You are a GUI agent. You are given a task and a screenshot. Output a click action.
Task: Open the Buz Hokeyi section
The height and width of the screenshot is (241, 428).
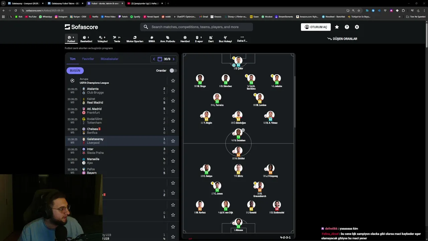point(225,39)
